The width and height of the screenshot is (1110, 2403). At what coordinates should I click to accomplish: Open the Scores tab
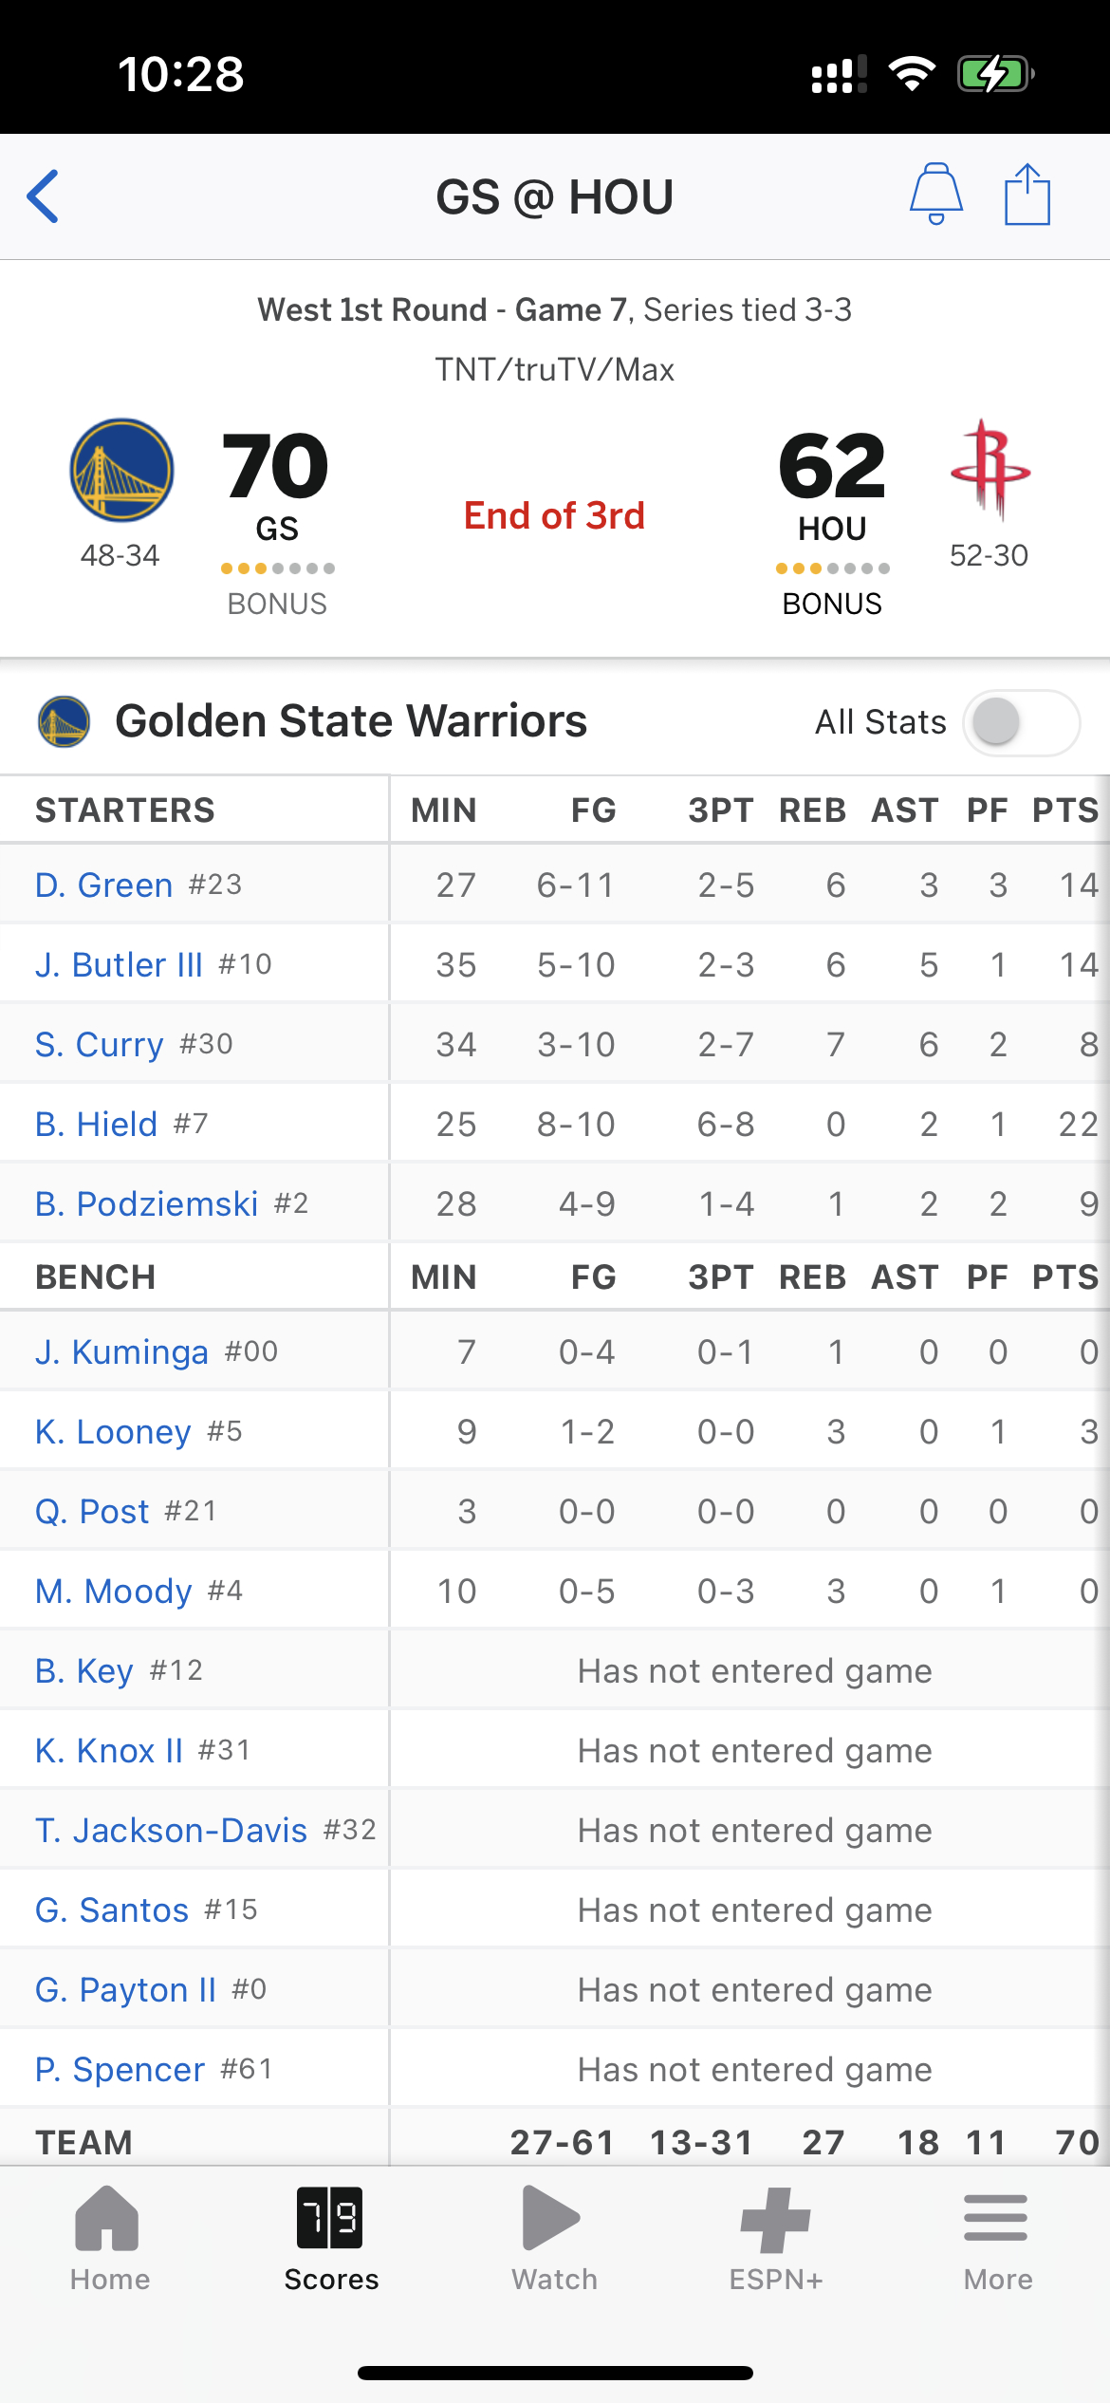(x=330, y=2235)
